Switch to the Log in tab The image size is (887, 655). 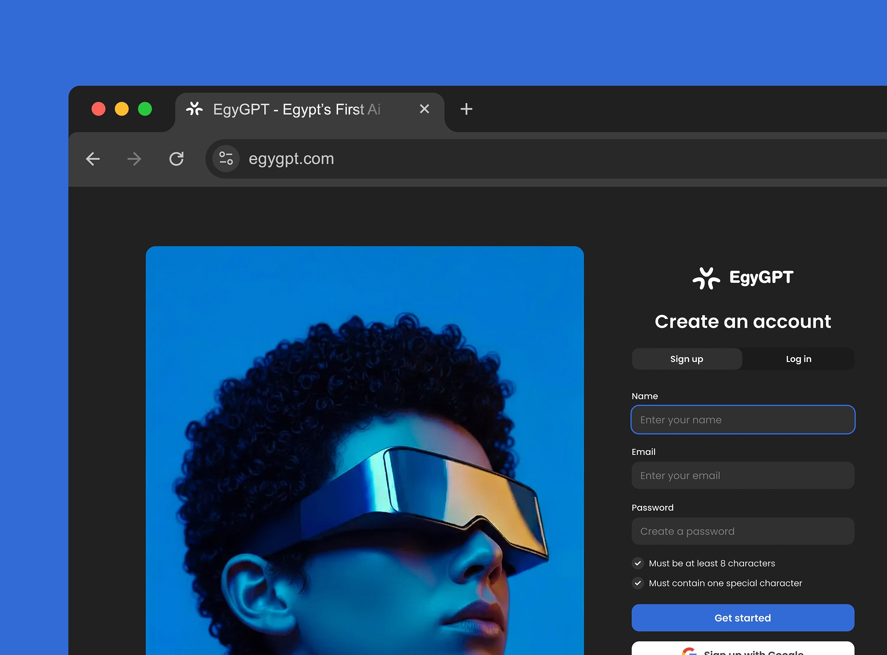[x=798, y=359]
